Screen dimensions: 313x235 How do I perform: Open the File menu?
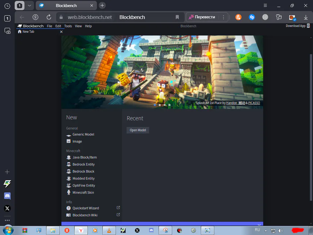click(x=49, y=26)
